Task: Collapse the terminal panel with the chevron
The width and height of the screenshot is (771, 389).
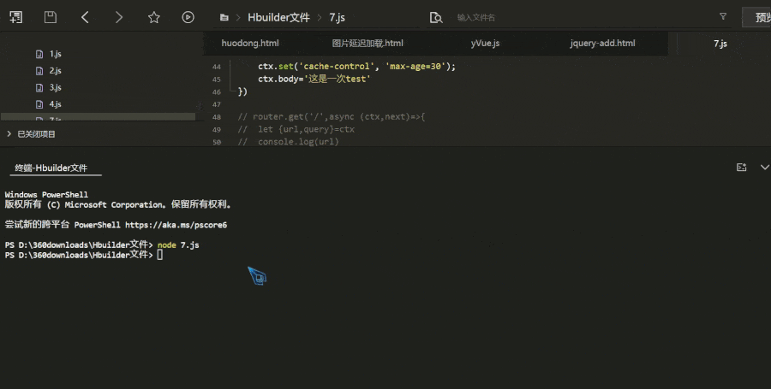Action: click(765, 168)
